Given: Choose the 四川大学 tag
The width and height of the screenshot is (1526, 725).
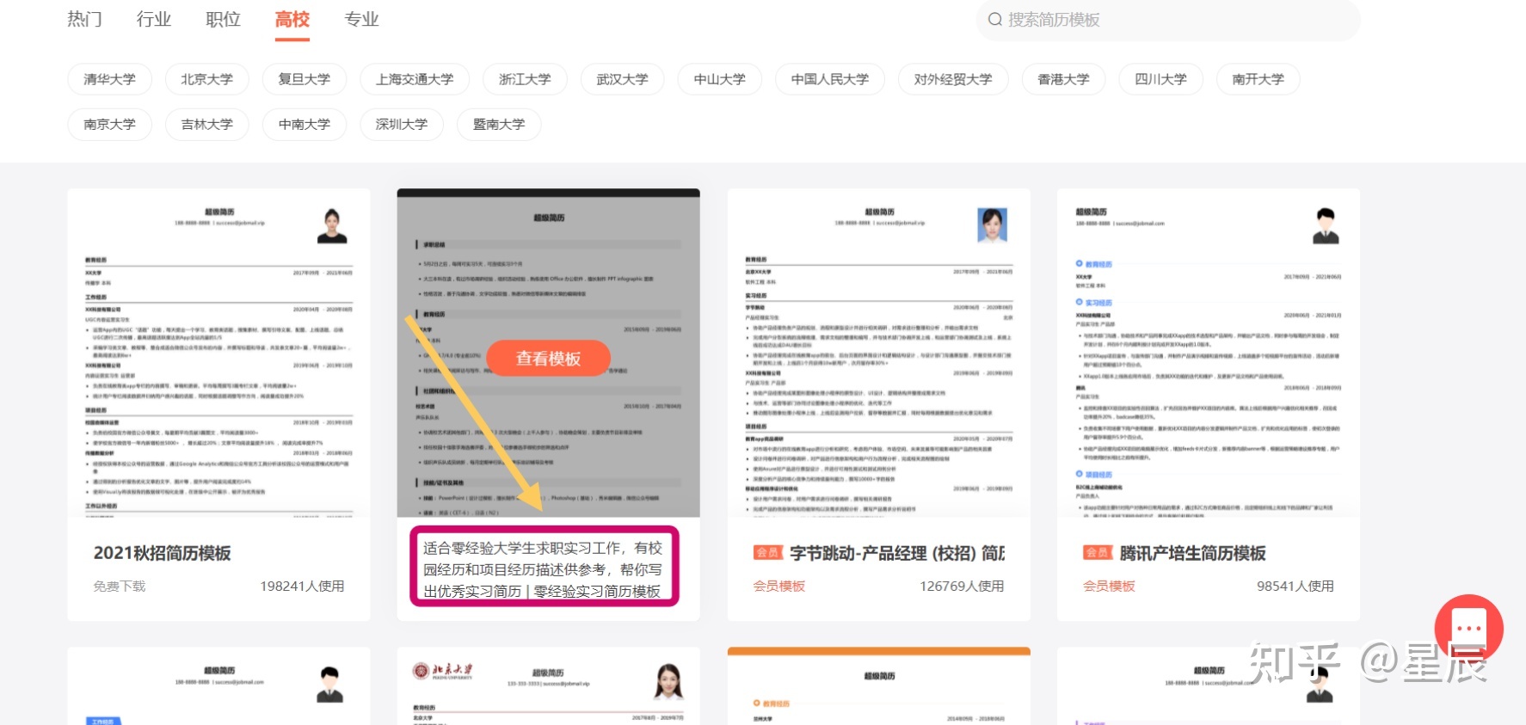Looking at the screenshot, I should 1160,79.
